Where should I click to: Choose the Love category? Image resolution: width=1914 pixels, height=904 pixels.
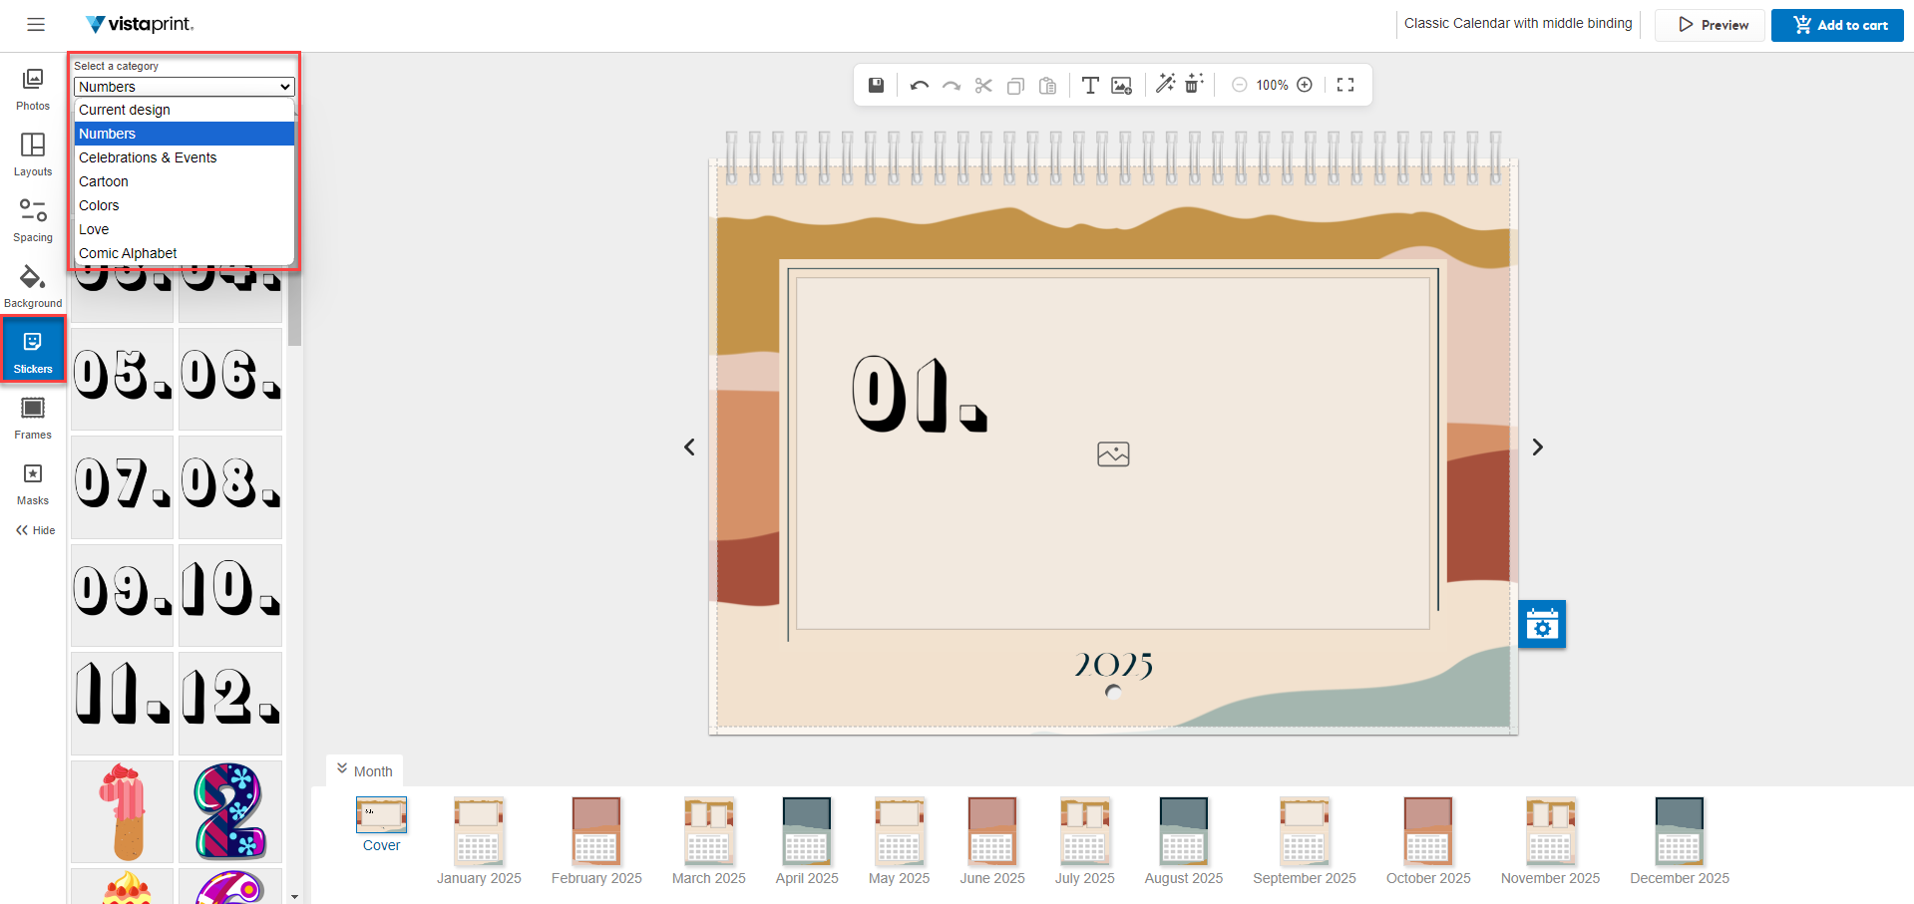point(185,229)
